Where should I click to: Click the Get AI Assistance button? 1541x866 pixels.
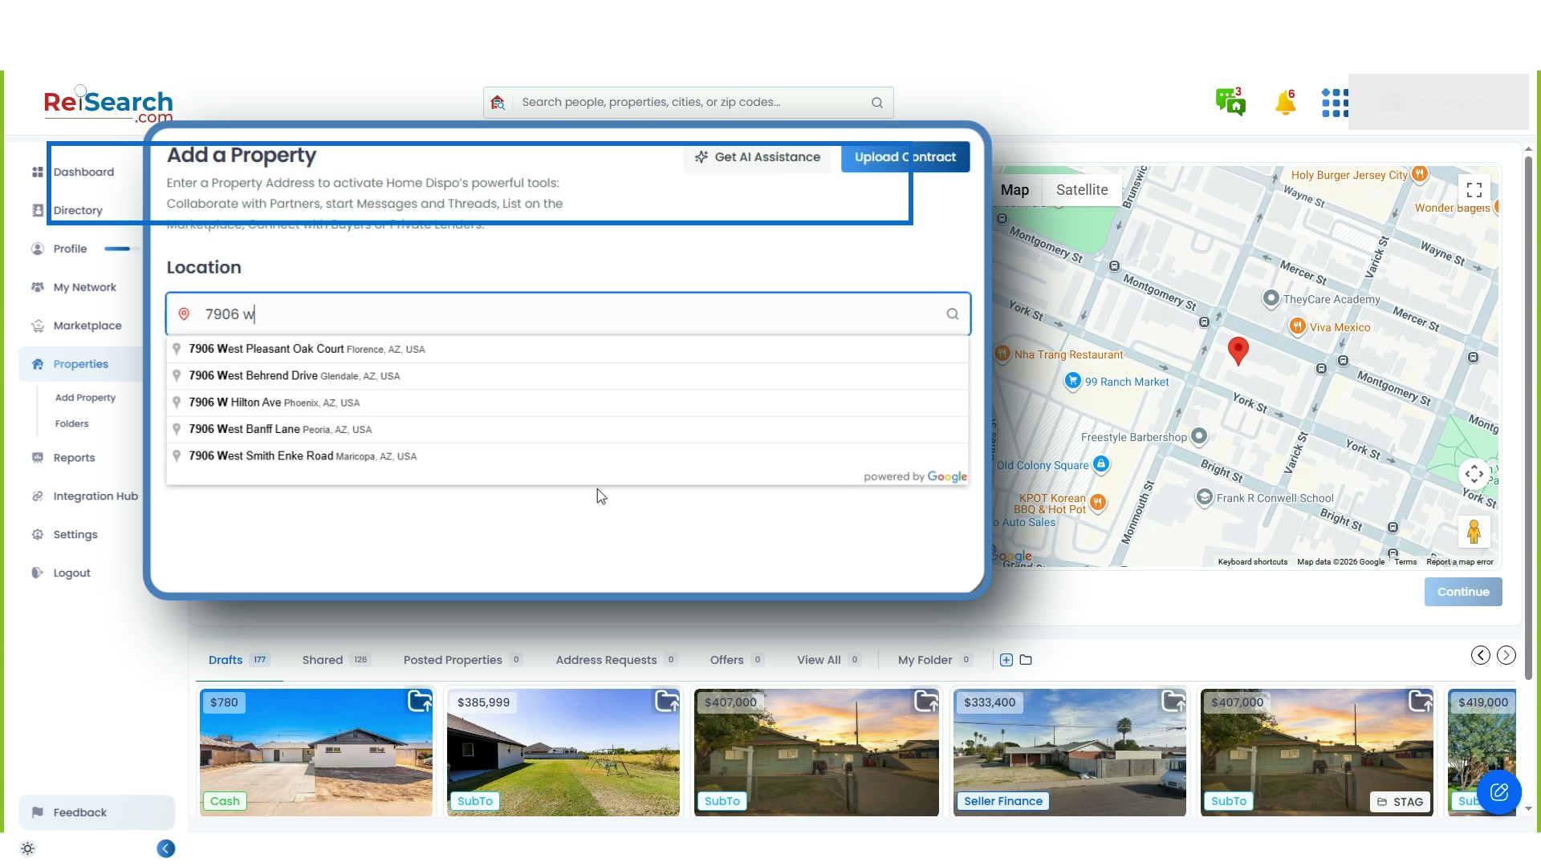[x=758, y=157]
